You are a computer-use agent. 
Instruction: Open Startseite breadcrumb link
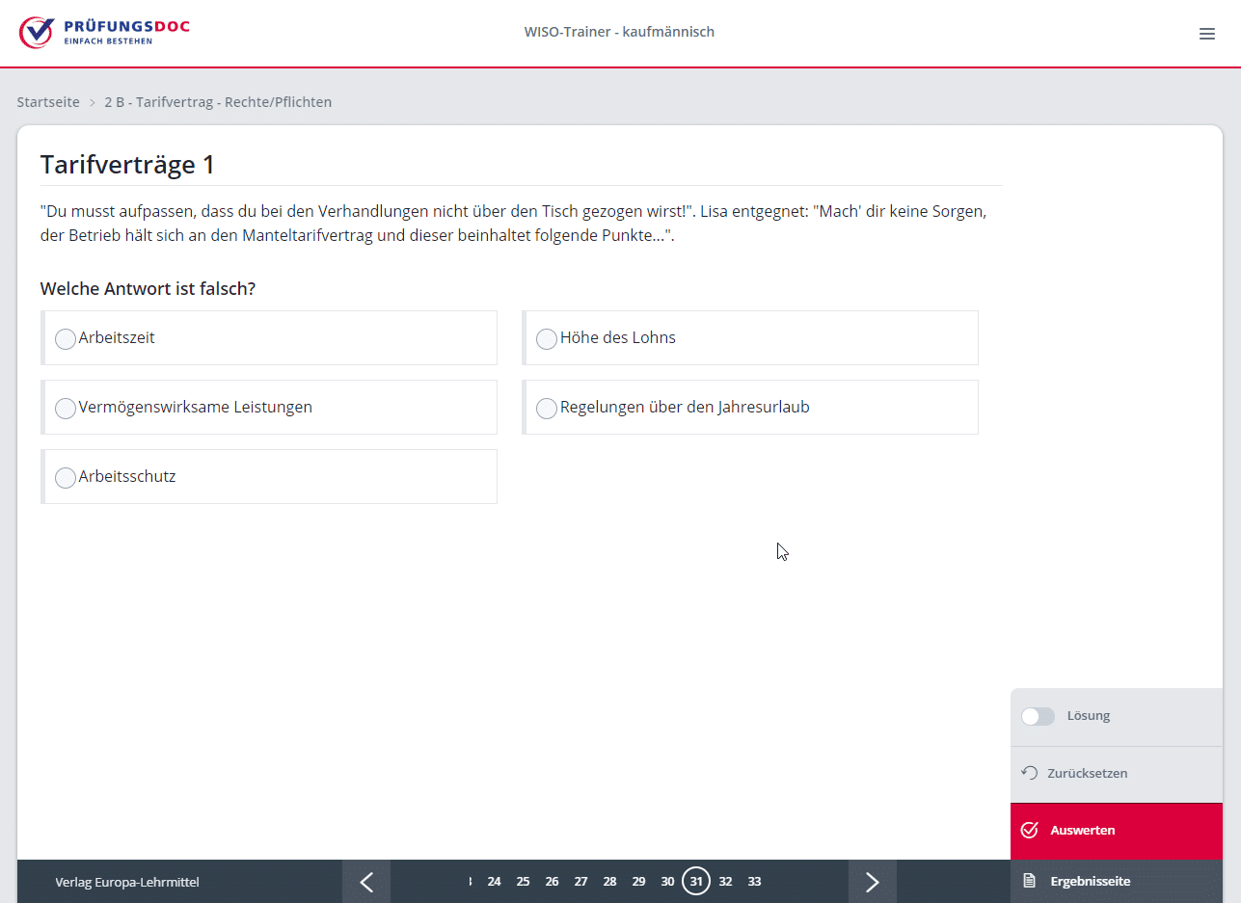(x=48, y=102)
